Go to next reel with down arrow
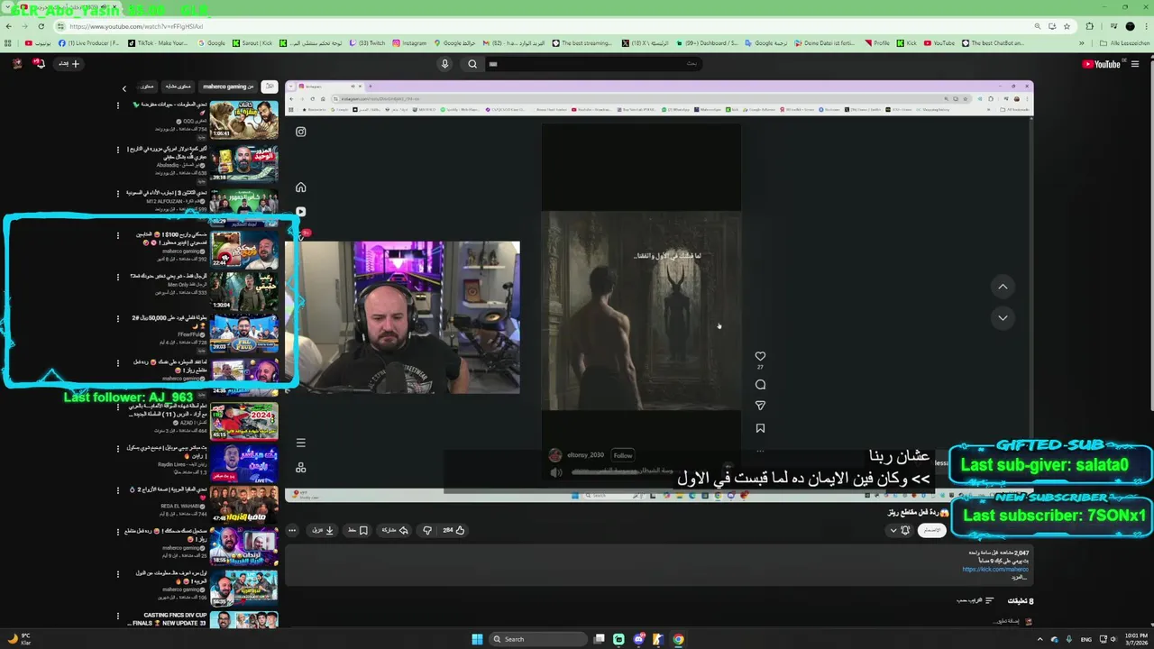The width and height of the screenshot is (1154, 649). pyautogui.click(x=1003, y=317)
